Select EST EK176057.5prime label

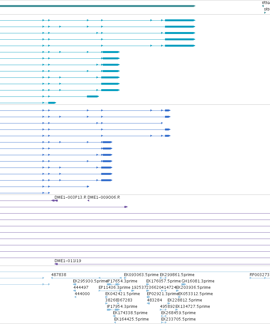coord(163,281)
